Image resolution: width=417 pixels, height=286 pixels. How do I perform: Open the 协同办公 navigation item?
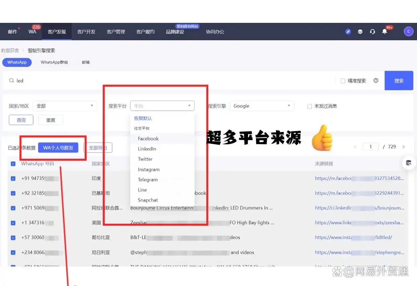click(215, 32)
